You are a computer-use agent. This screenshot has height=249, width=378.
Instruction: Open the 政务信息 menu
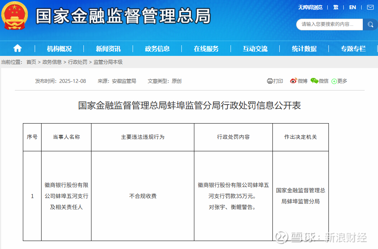157,49
